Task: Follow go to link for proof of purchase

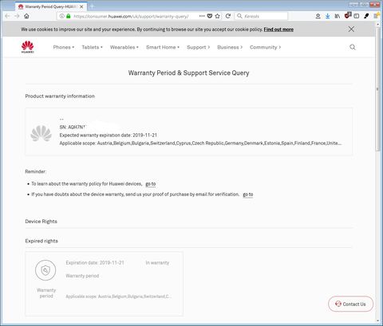Action: tap(248, 194)
